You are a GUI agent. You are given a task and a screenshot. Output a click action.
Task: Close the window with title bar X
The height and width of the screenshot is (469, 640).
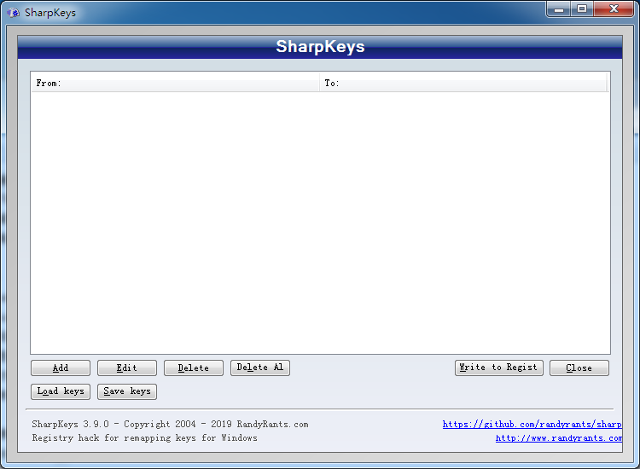[614, 9]
